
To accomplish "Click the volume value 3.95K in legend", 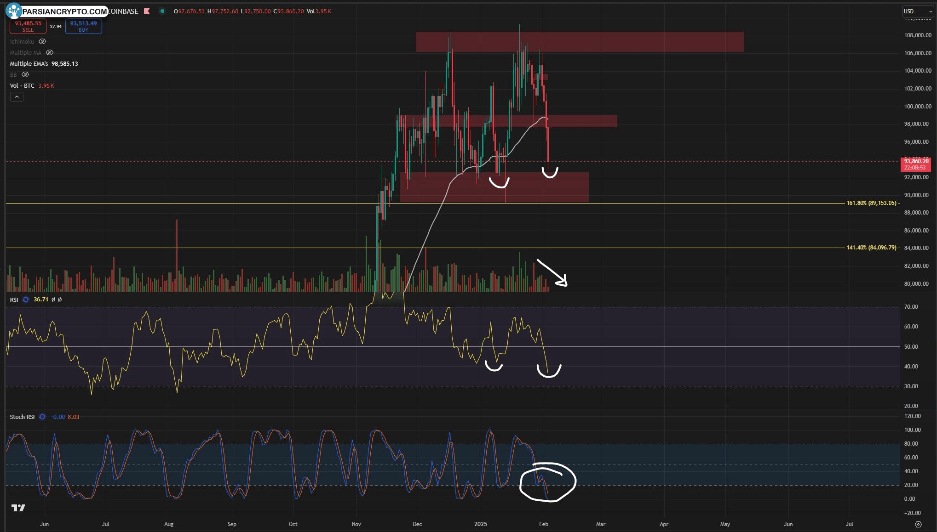I will (46, 85).
